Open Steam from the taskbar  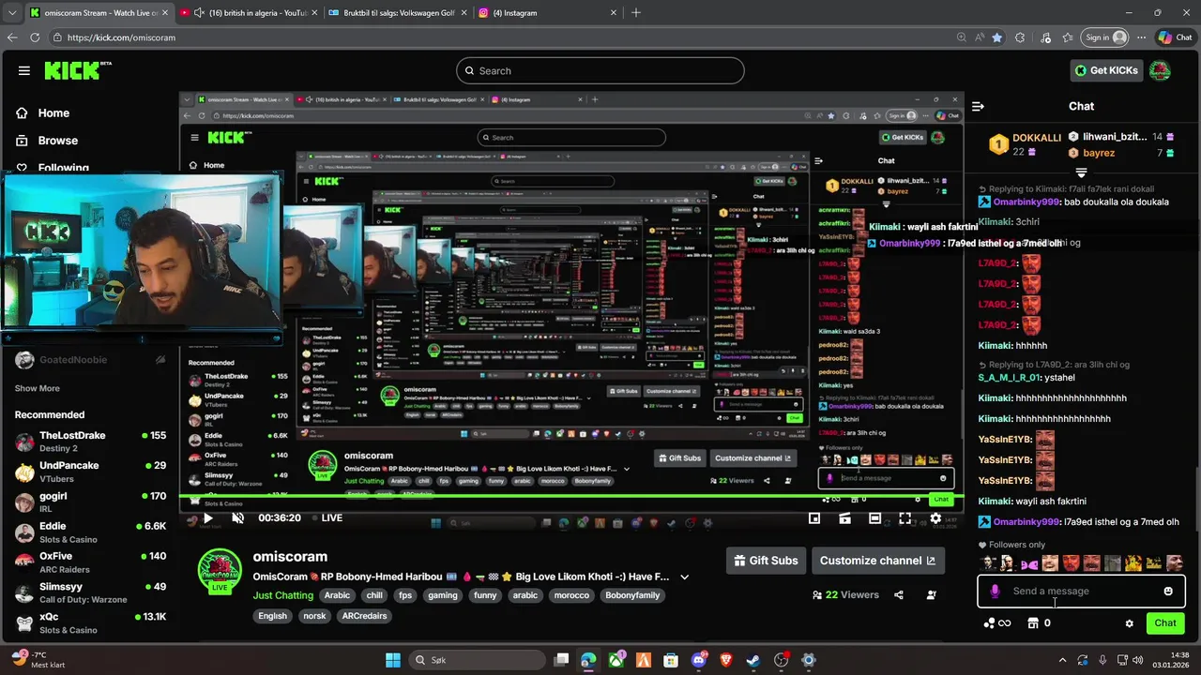[x=753, y=660]
